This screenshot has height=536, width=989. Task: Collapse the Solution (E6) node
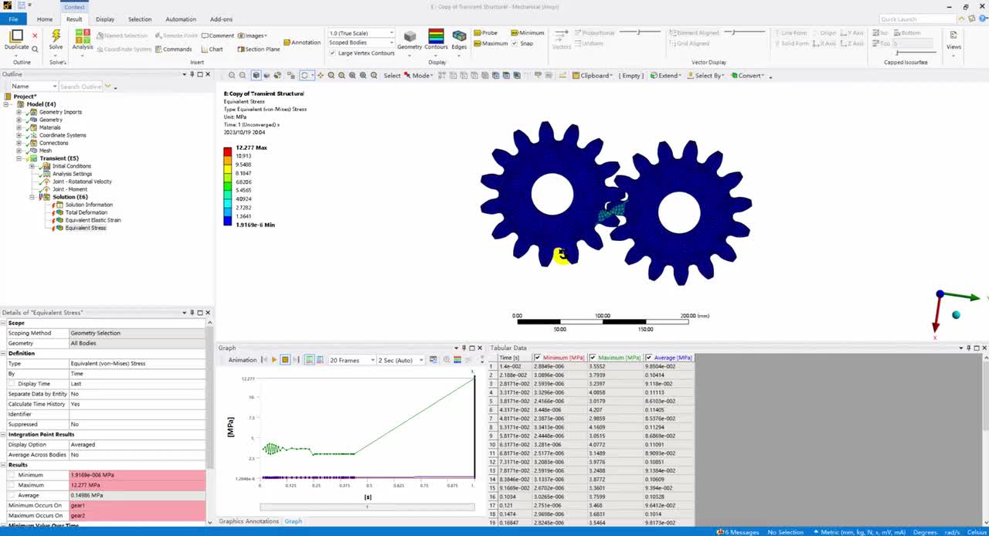pos(32,197)
